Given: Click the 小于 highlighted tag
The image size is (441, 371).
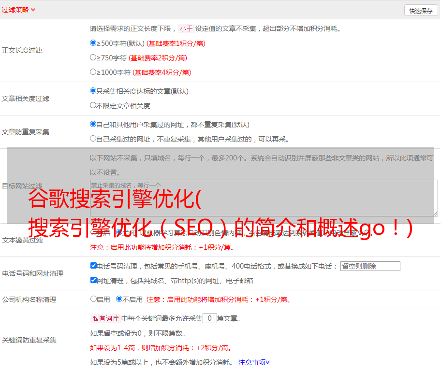Looking at the screenshot, I should 186,29.
